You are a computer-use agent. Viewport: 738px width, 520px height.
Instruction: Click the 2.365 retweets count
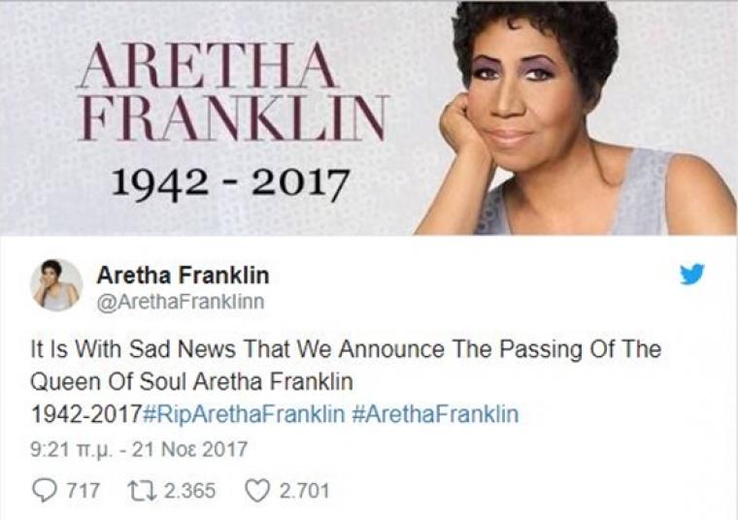click(190, 491)
